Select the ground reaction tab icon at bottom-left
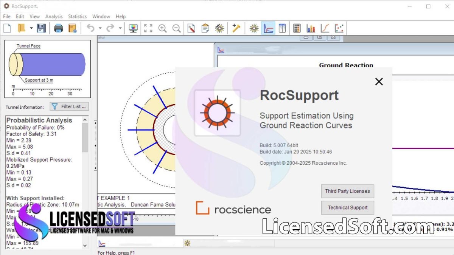 pos(102,243)
